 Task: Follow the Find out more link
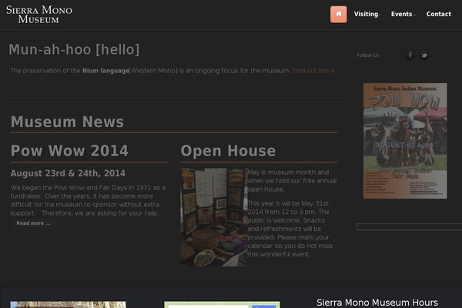pos(313,71)
